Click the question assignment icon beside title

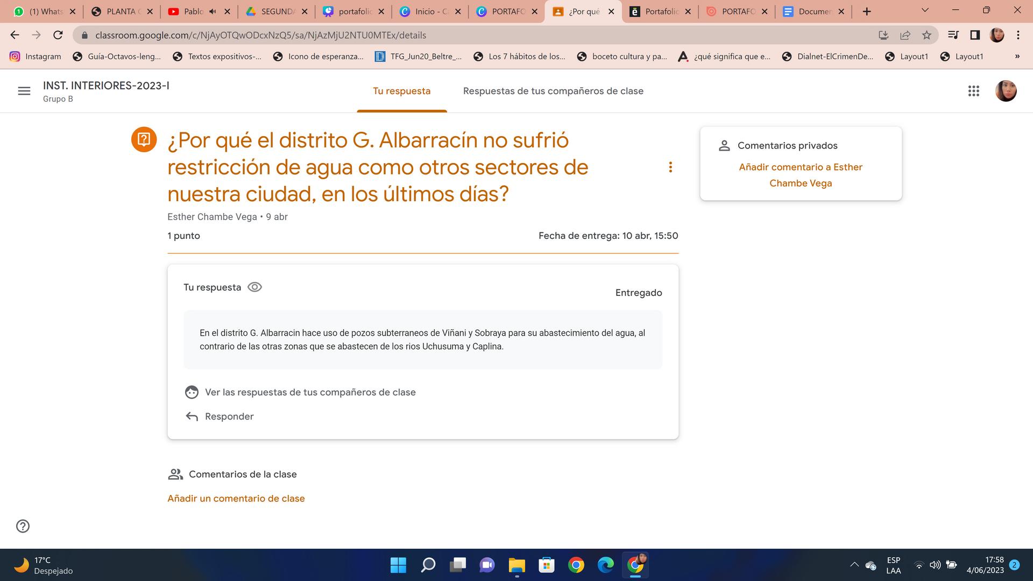pos(144,140)
